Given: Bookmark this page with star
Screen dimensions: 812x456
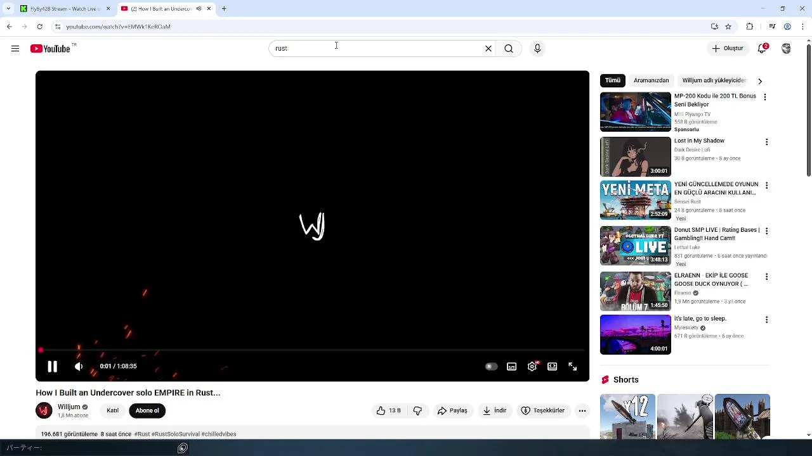Looking at the screenshot, I should click(x=728, y=27).
